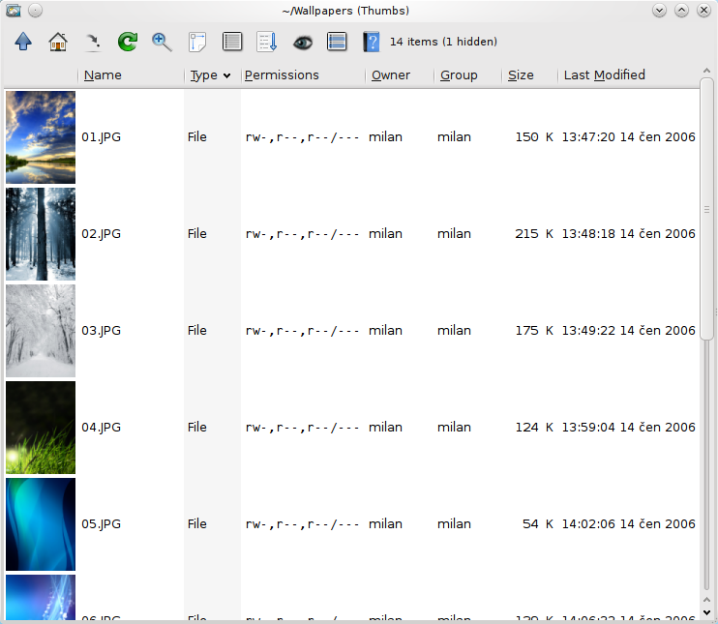
Task: Click the sort order arrow icon
Action: tap(267, 42)
